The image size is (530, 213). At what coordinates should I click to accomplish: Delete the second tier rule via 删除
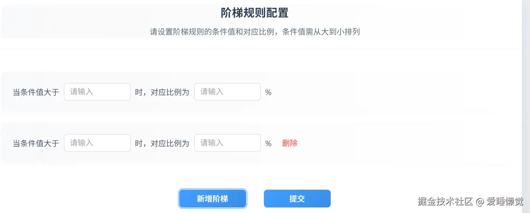[289, 143]
